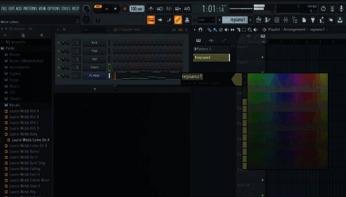The image size is (346, 197).
Task: Select the magnet snap icon in playlist toolbar
Action: pyautogui.click(x=200, y=29)
